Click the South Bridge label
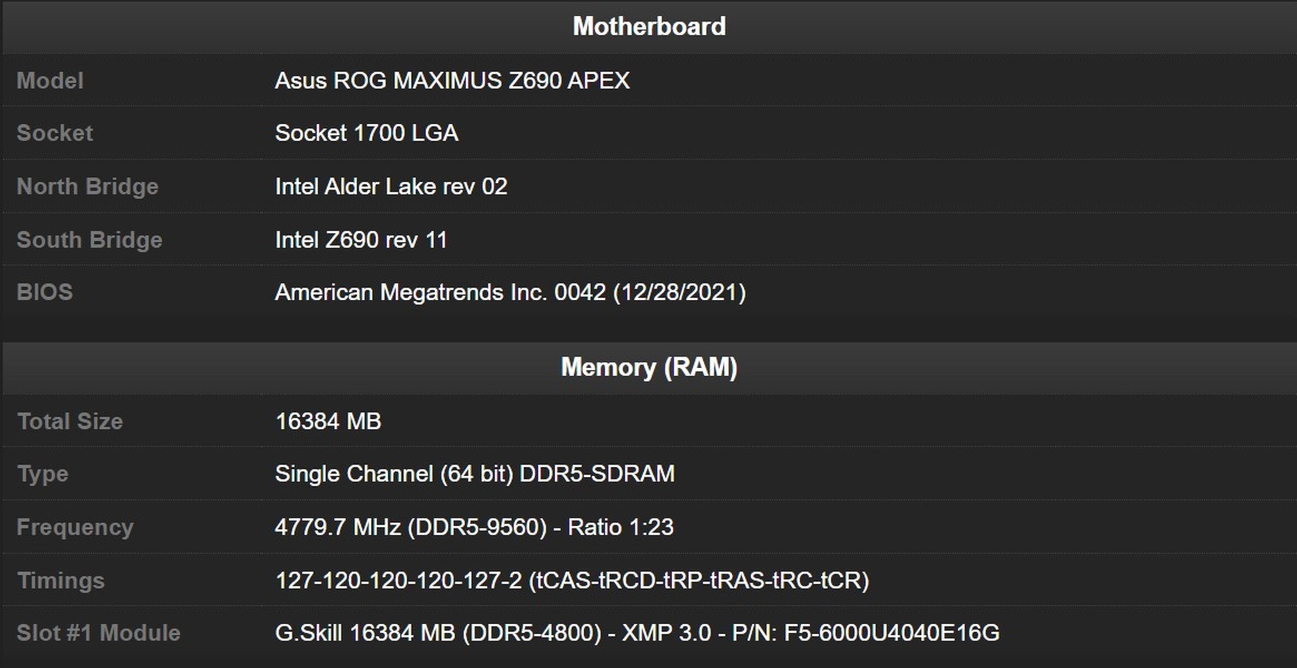The width and height of the screenshot is (1297, 668). click(89, 240)
